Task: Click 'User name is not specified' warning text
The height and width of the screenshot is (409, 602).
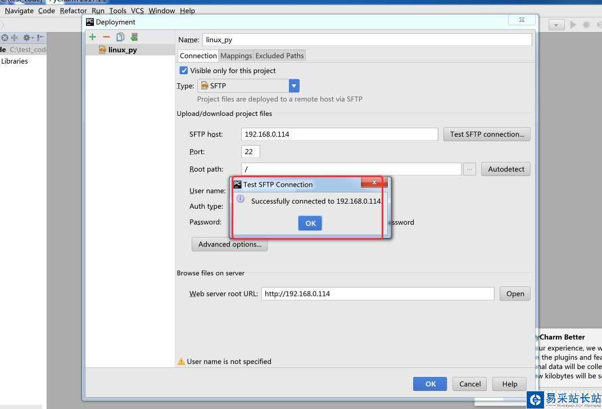Action: click(x=229, y=362)
